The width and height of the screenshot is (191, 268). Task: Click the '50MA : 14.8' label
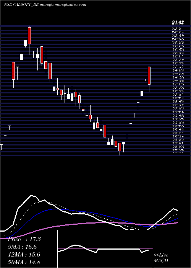24,262
